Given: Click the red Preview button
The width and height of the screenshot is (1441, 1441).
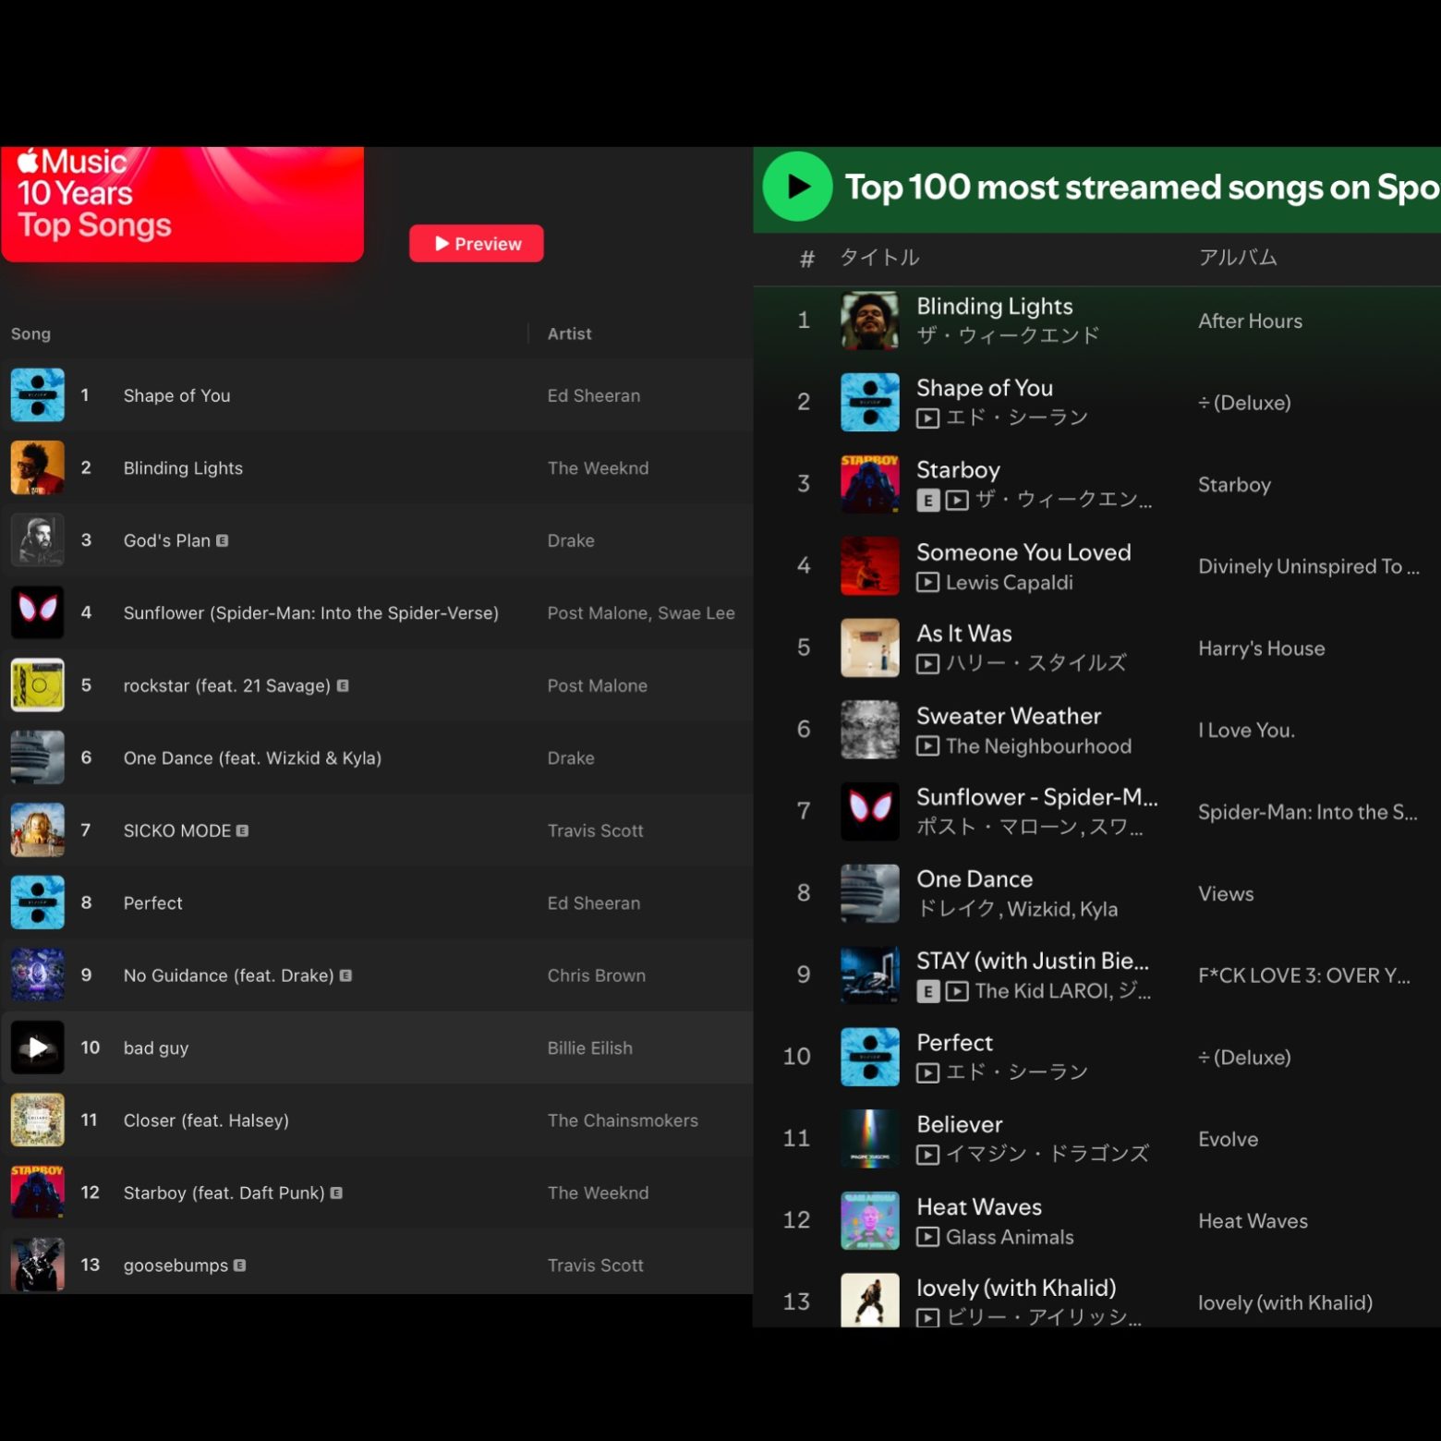Looking at the screenshot, I should (476, 244).
